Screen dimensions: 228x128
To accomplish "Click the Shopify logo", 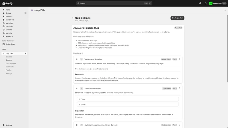I will 7,3.
